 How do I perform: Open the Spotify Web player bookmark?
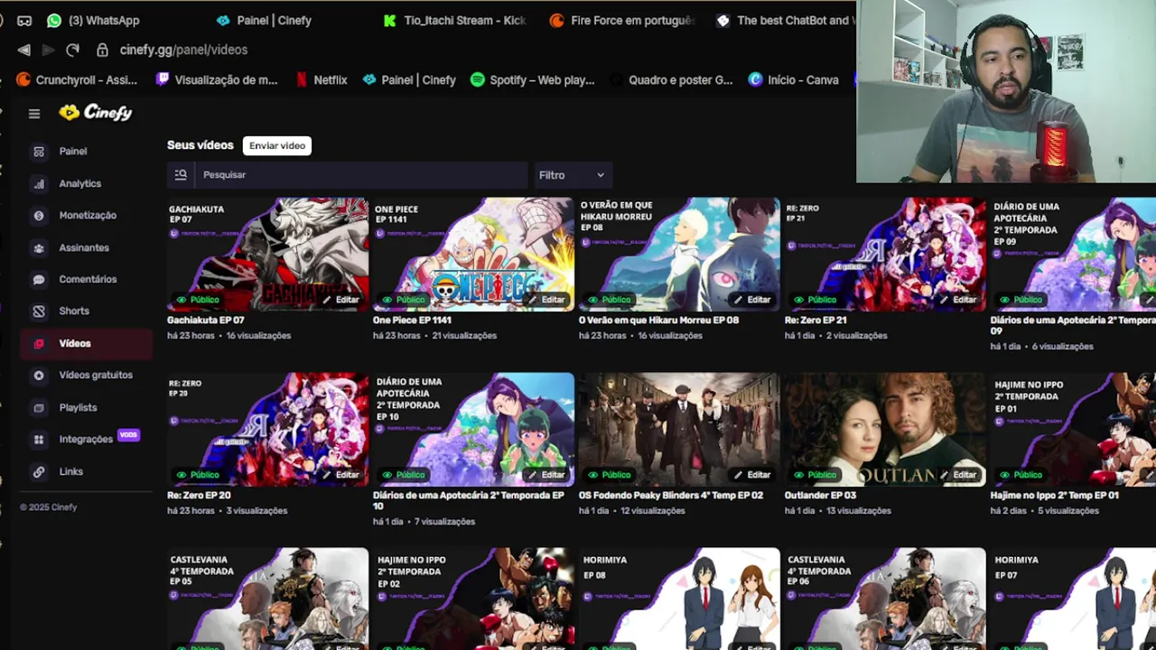(533, 79)
